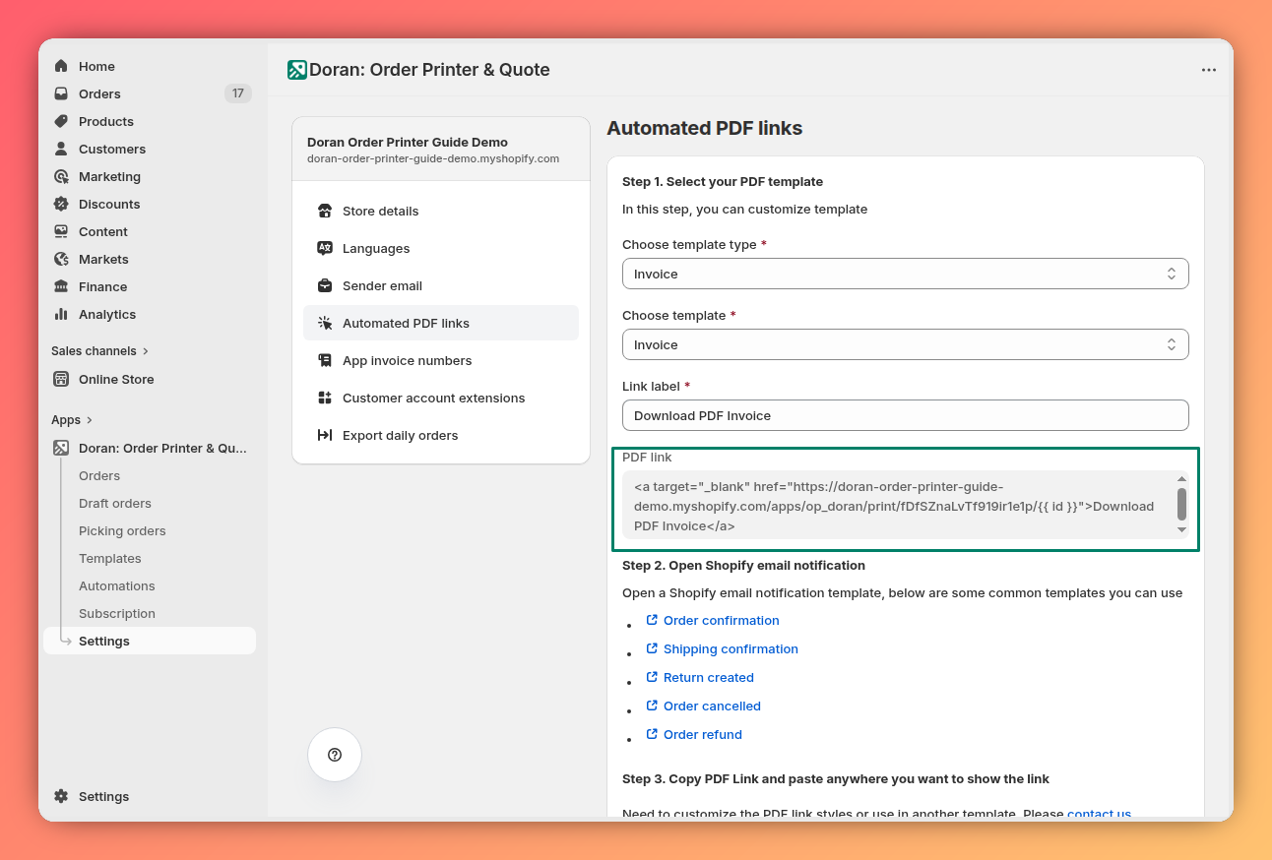Open the Store details settings tab
This screenshot has height=860, width=1272.
440,211
